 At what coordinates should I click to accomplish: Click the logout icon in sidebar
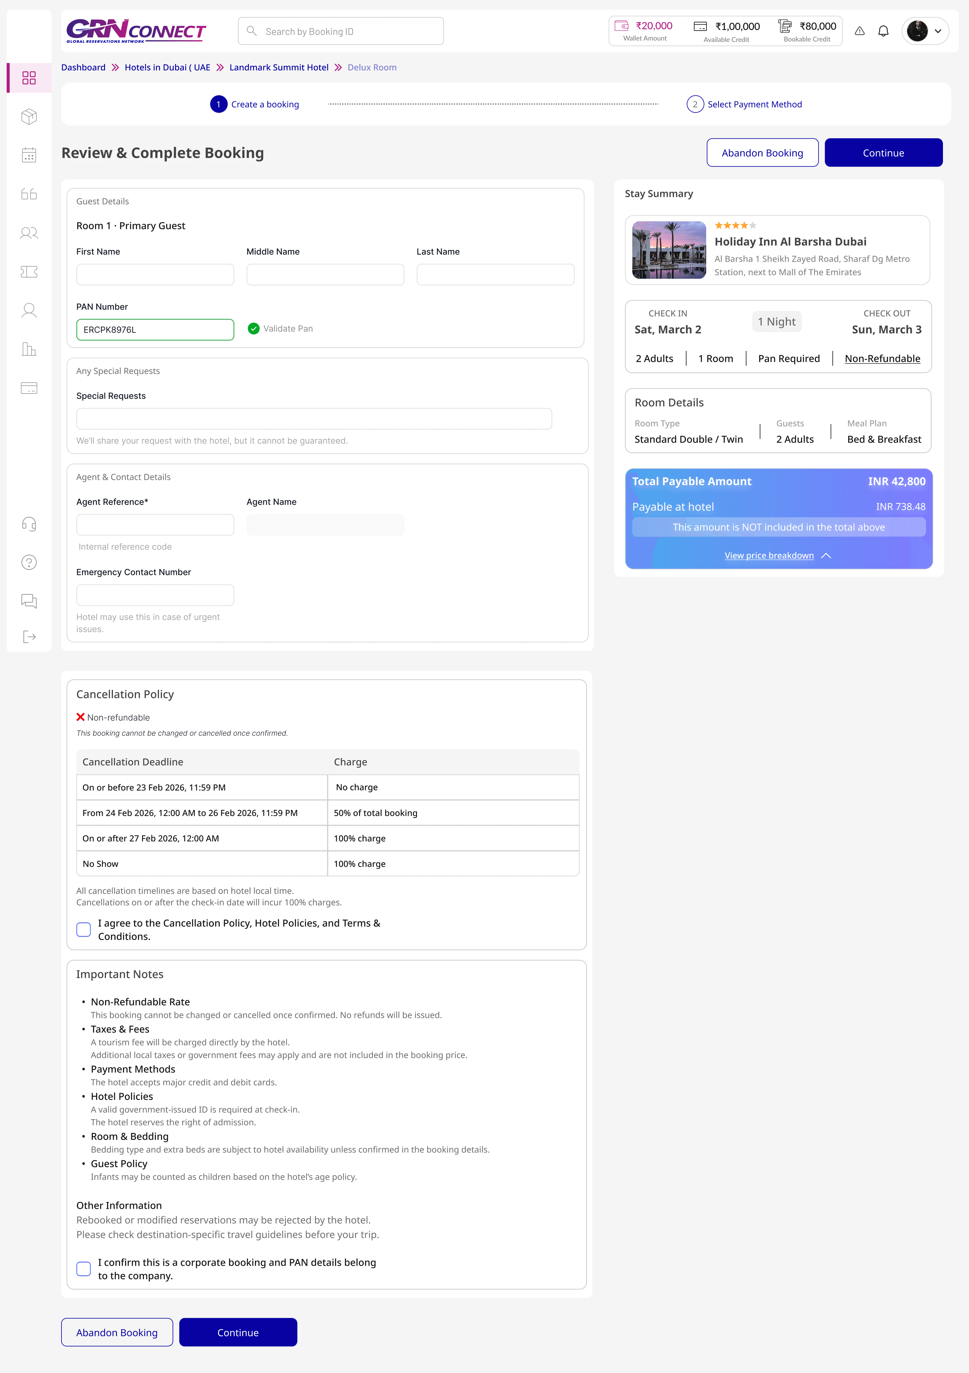tap(29, 637)
